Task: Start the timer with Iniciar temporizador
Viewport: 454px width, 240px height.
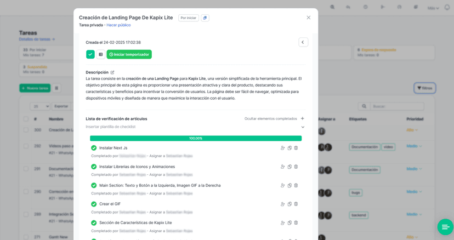Action: coord(129,54)
